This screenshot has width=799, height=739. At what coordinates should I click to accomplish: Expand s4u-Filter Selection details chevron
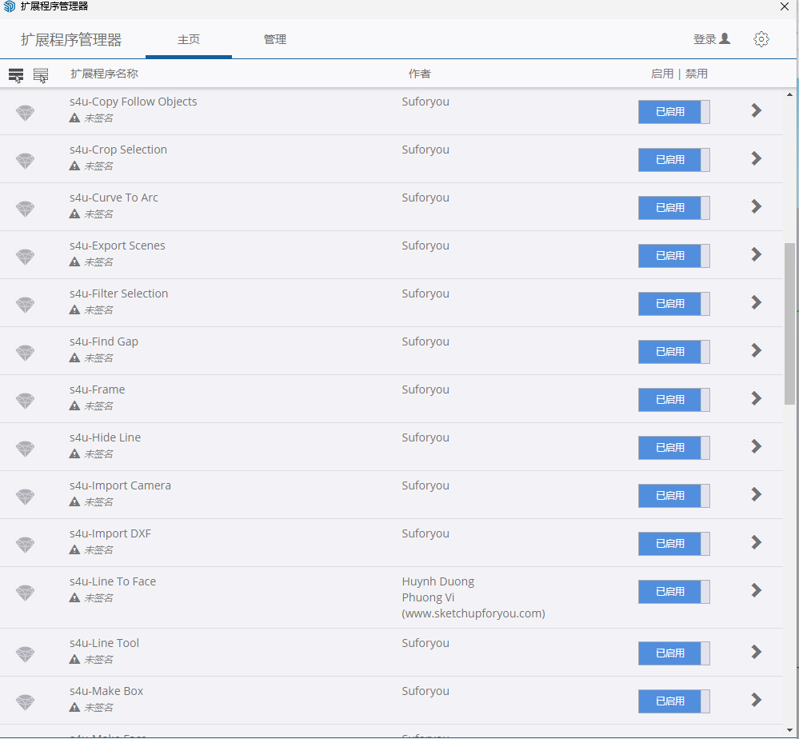tap(756, 302)
